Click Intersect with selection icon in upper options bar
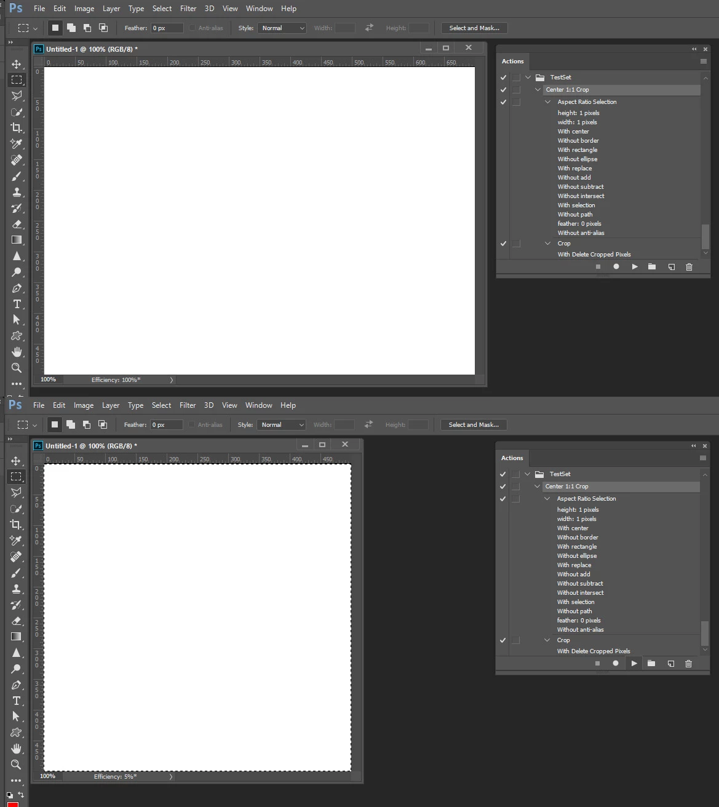Image resolution: width=719 pixels, height=807 pixels. pyautogui.click(x=103, y=28)
